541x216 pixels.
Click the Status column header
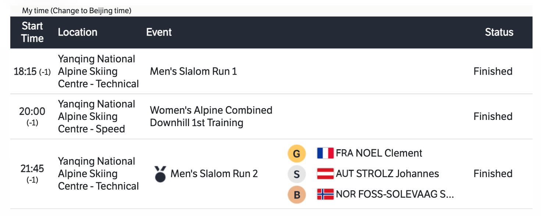pyautogui.click(x=499, y=32)
